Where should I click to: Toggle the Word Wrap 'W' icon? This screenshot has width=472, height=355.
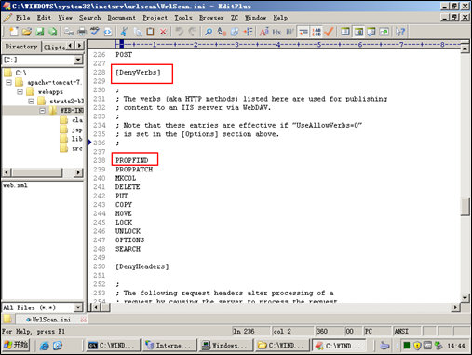[x=290, y=32]
